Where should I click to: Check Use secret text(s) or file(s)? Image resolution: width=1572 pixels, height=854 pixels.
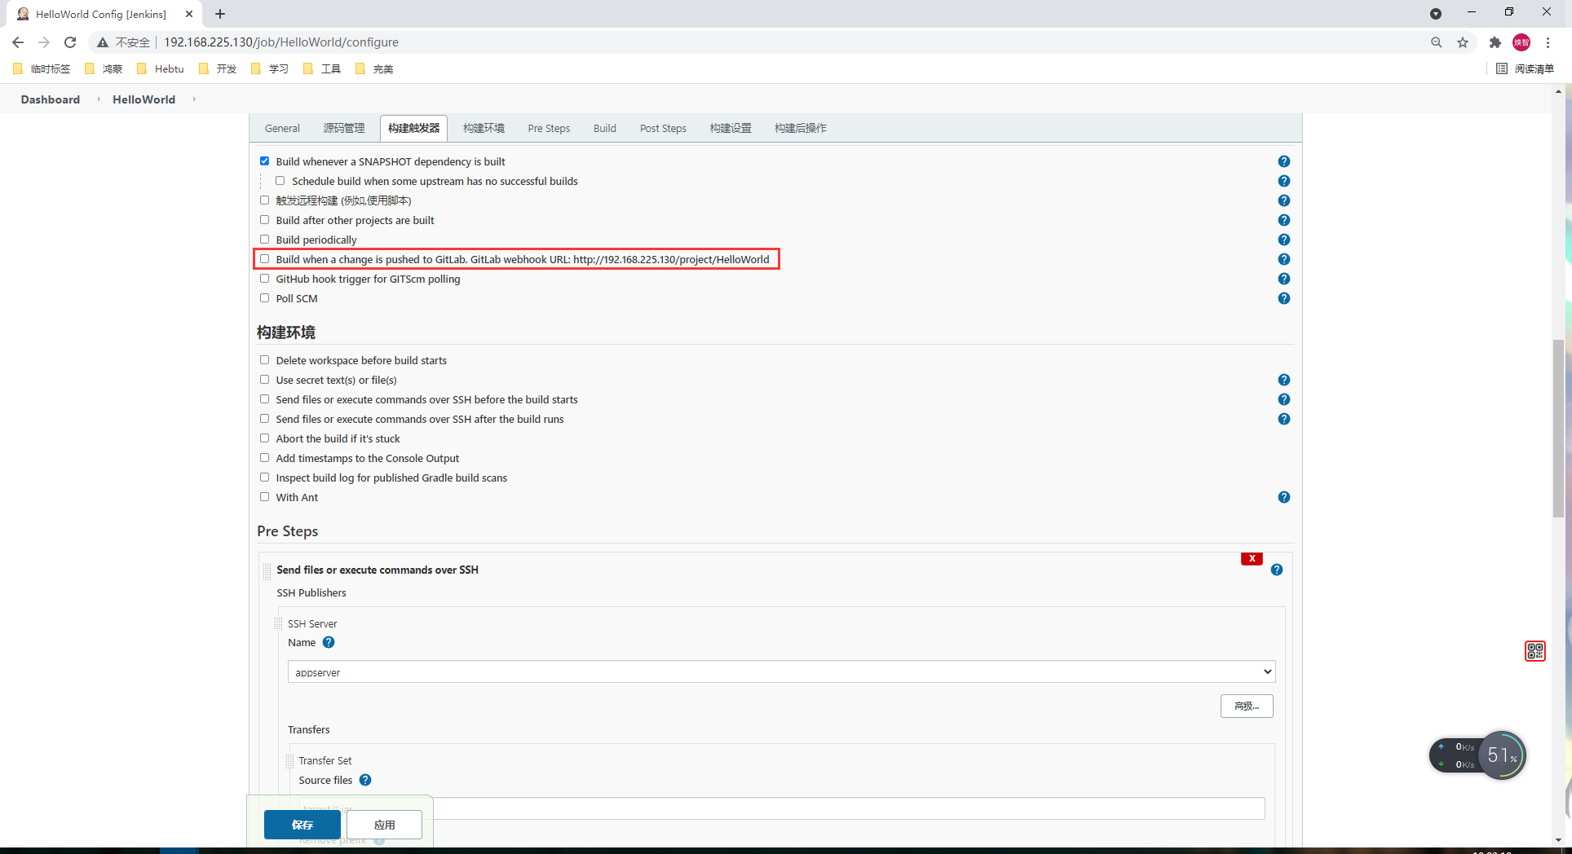pos(264,380)
